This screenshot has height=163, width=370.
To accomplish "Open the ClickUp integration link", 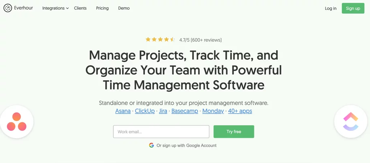I will point(145,111).
